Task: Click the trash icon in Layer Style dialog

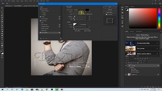Action: (x=61, y=38)
